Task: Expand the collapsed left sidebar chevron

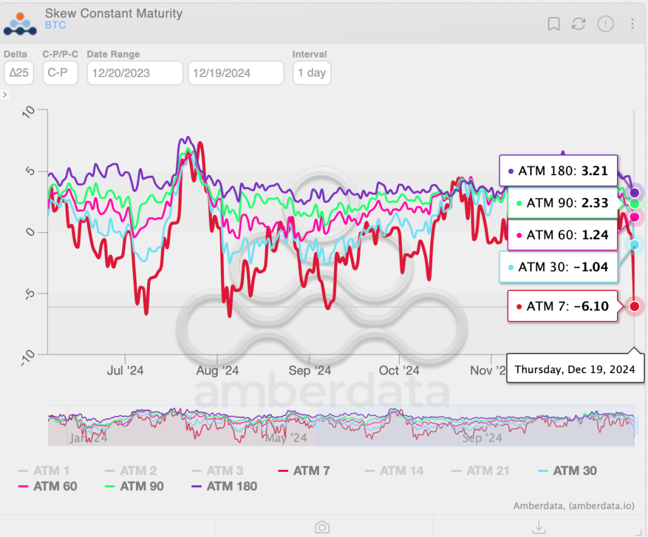Action: [5, 95]
